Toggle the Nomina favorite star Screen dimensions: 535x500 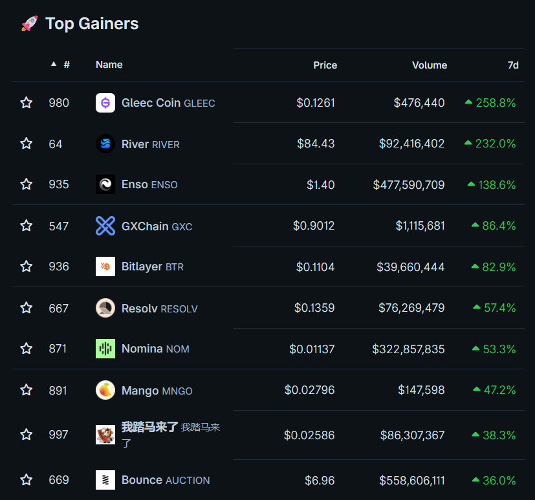(x=27, y=349)
